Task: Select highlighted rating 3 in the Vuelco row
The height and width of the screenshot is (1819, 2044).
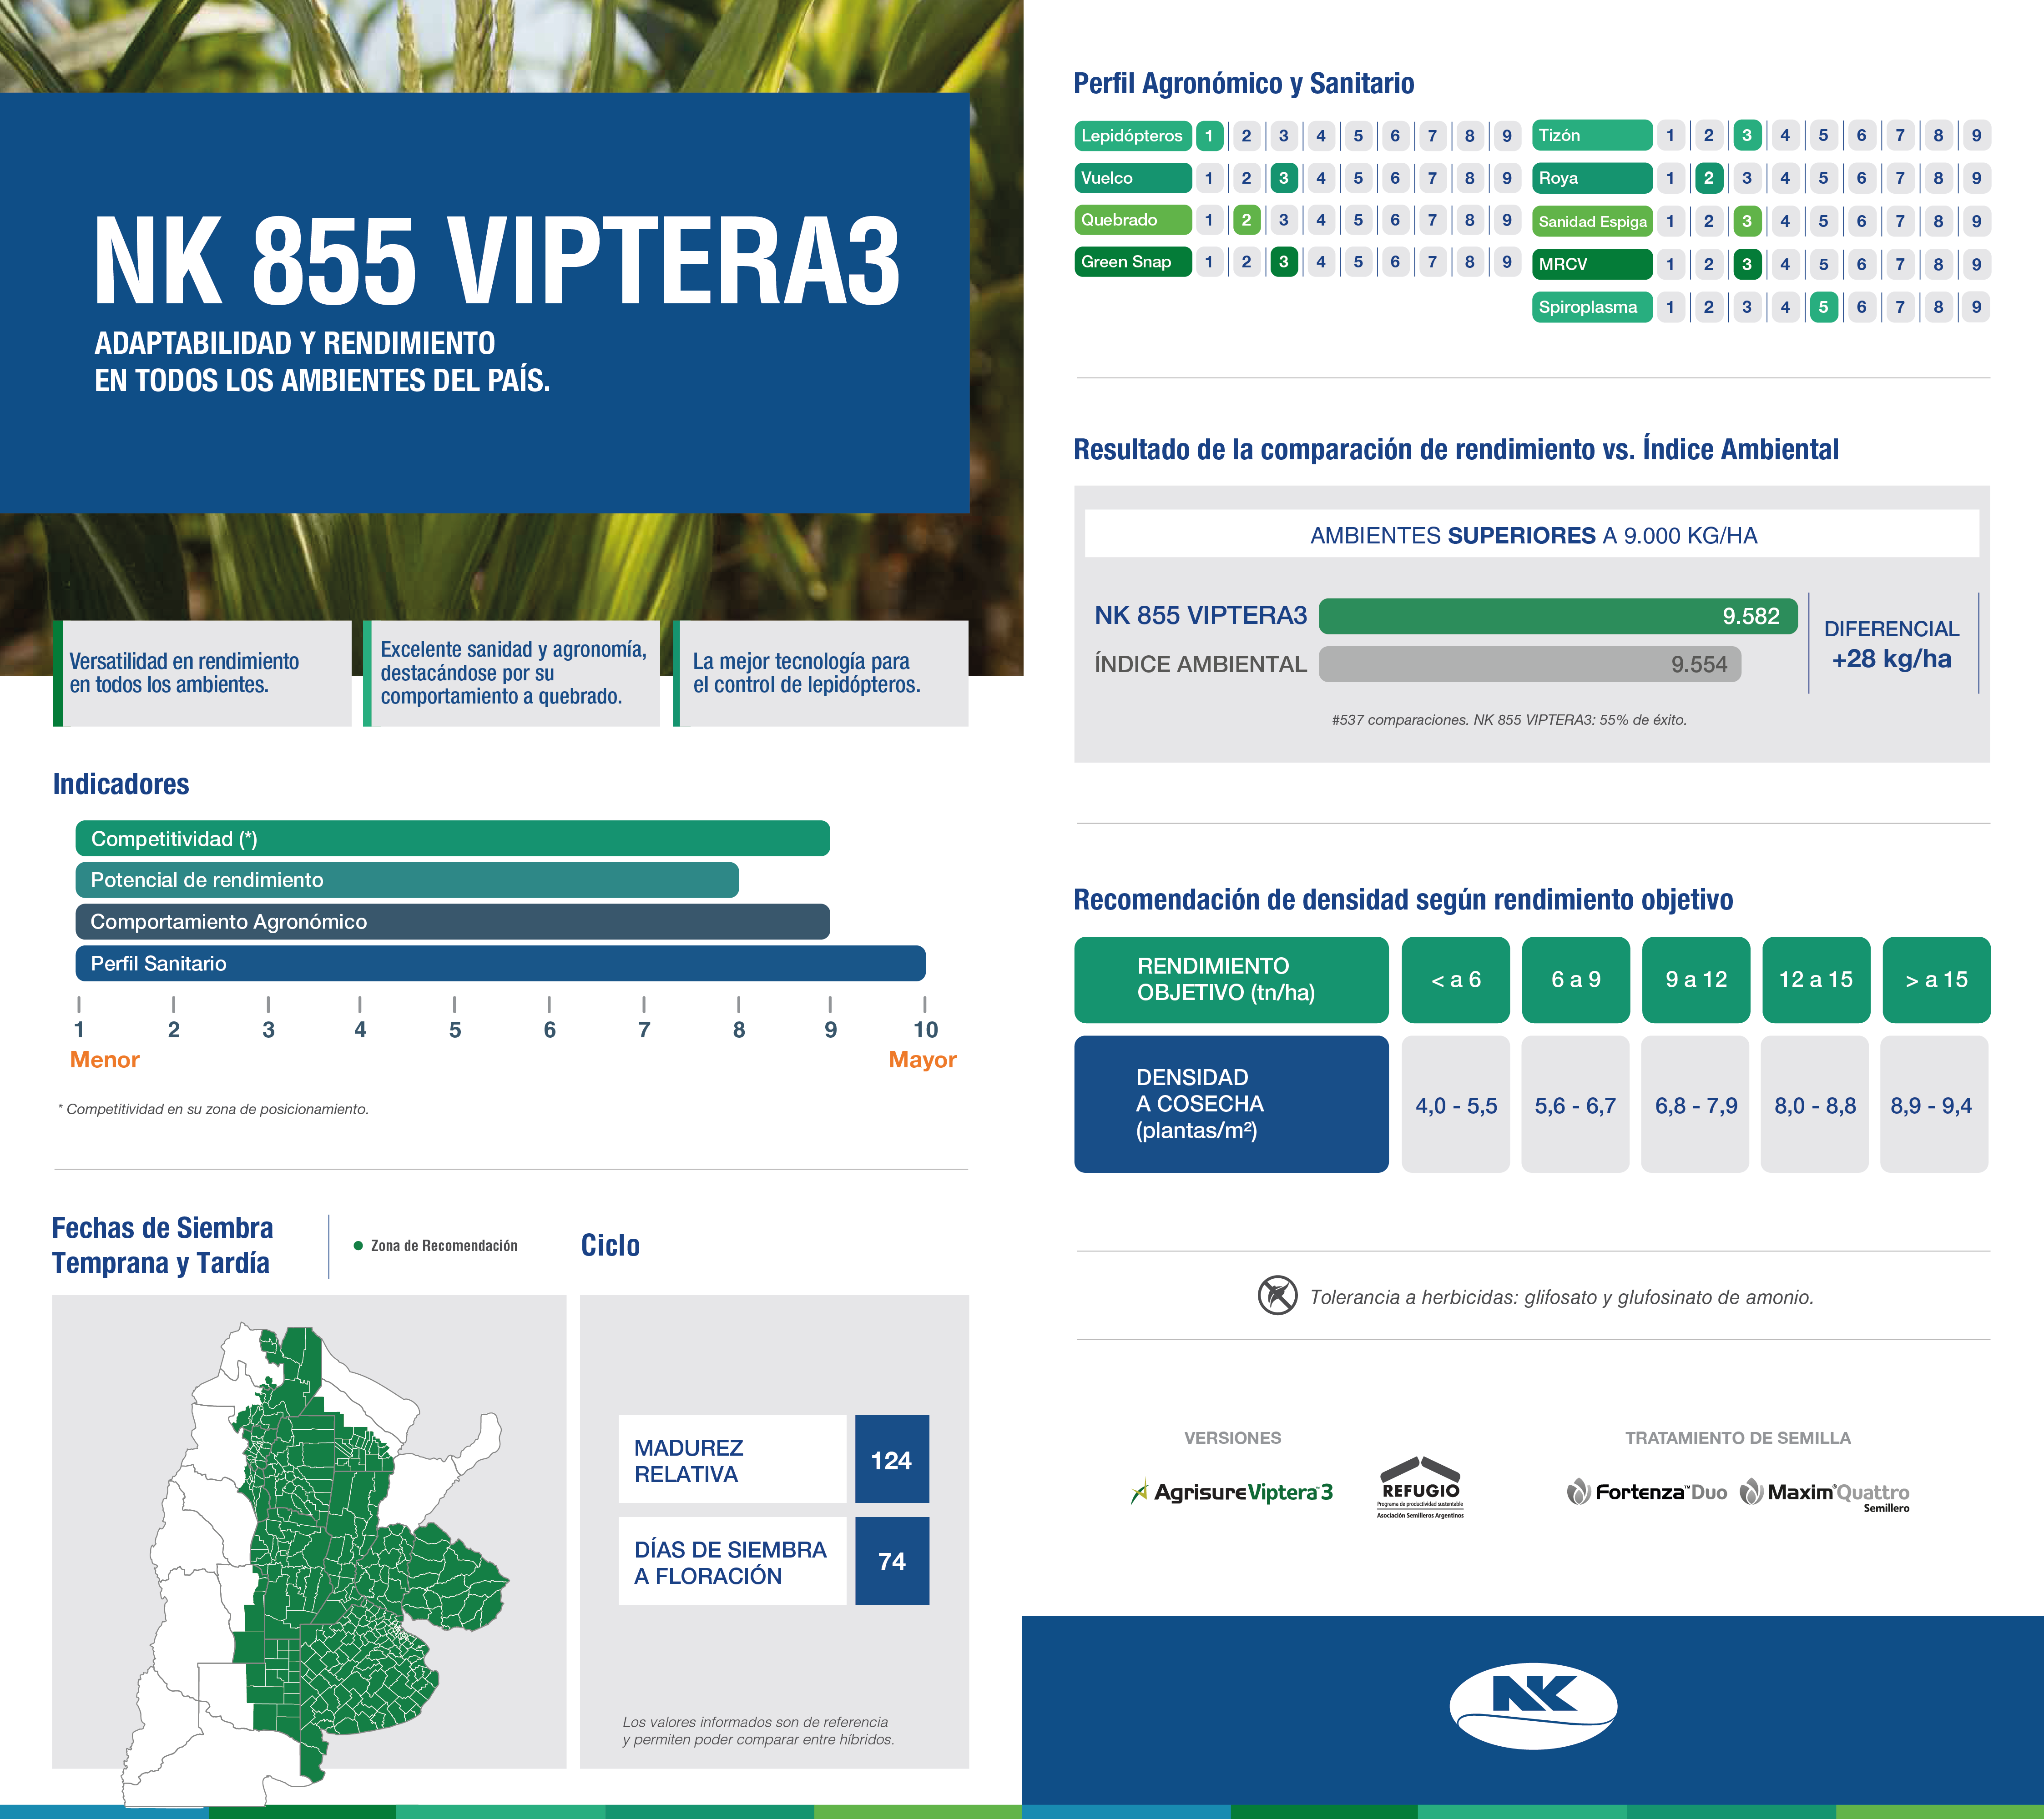Action: tap(1283, 178)
